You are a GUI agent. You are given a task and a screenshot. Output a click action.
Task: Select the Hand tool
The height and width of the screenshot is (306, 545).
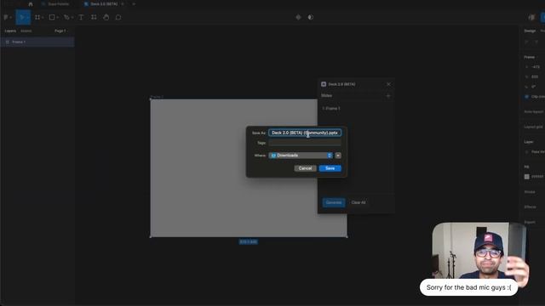pyautogui.click(x=106, y=17)
